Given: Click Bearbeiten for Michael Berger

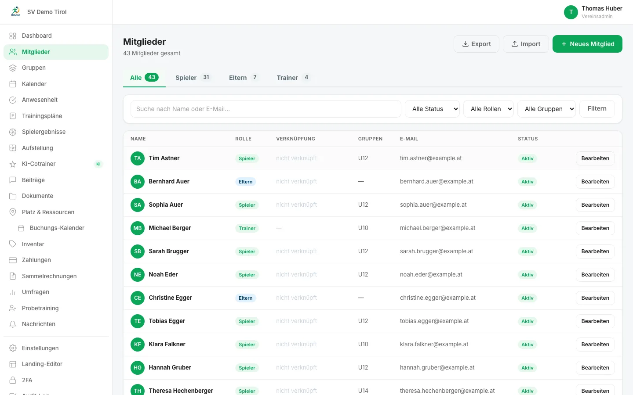Looking at the screenshot, I should (x=595, y=228).
